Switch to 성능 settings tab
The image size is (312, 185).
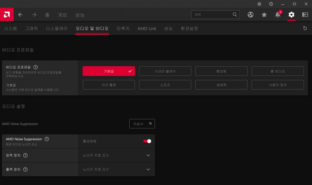coord(168,29)
